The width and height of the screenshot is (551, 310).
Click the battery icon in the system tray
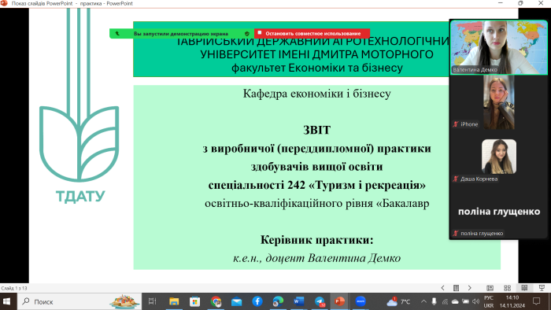tap(466, 301)
